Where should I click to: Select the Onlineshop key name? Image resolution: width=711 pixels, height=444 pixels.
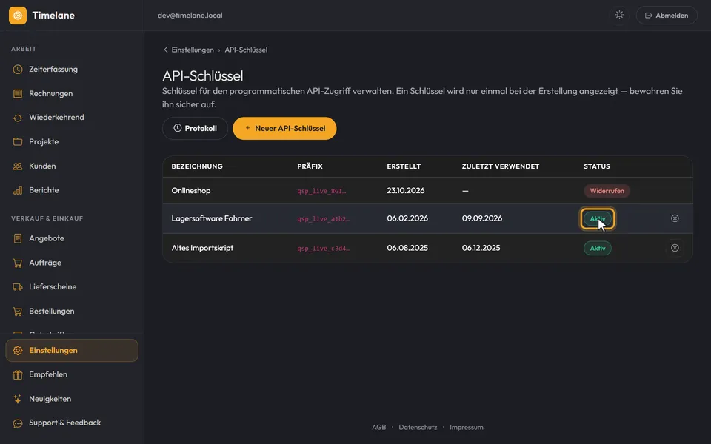tap(191, 191)
